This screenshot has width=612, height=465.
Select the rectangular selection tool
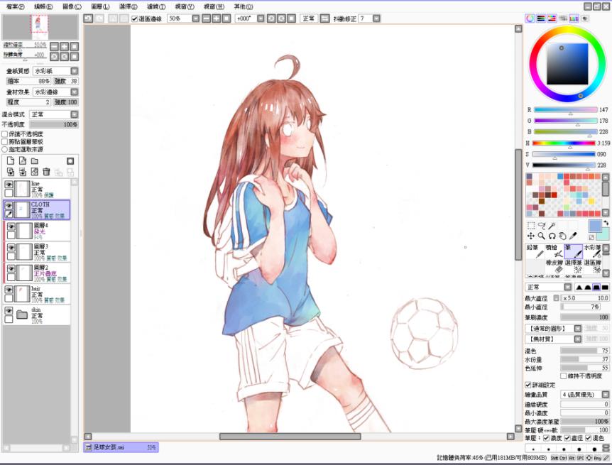pyautogui.click(x=530, y=225)
